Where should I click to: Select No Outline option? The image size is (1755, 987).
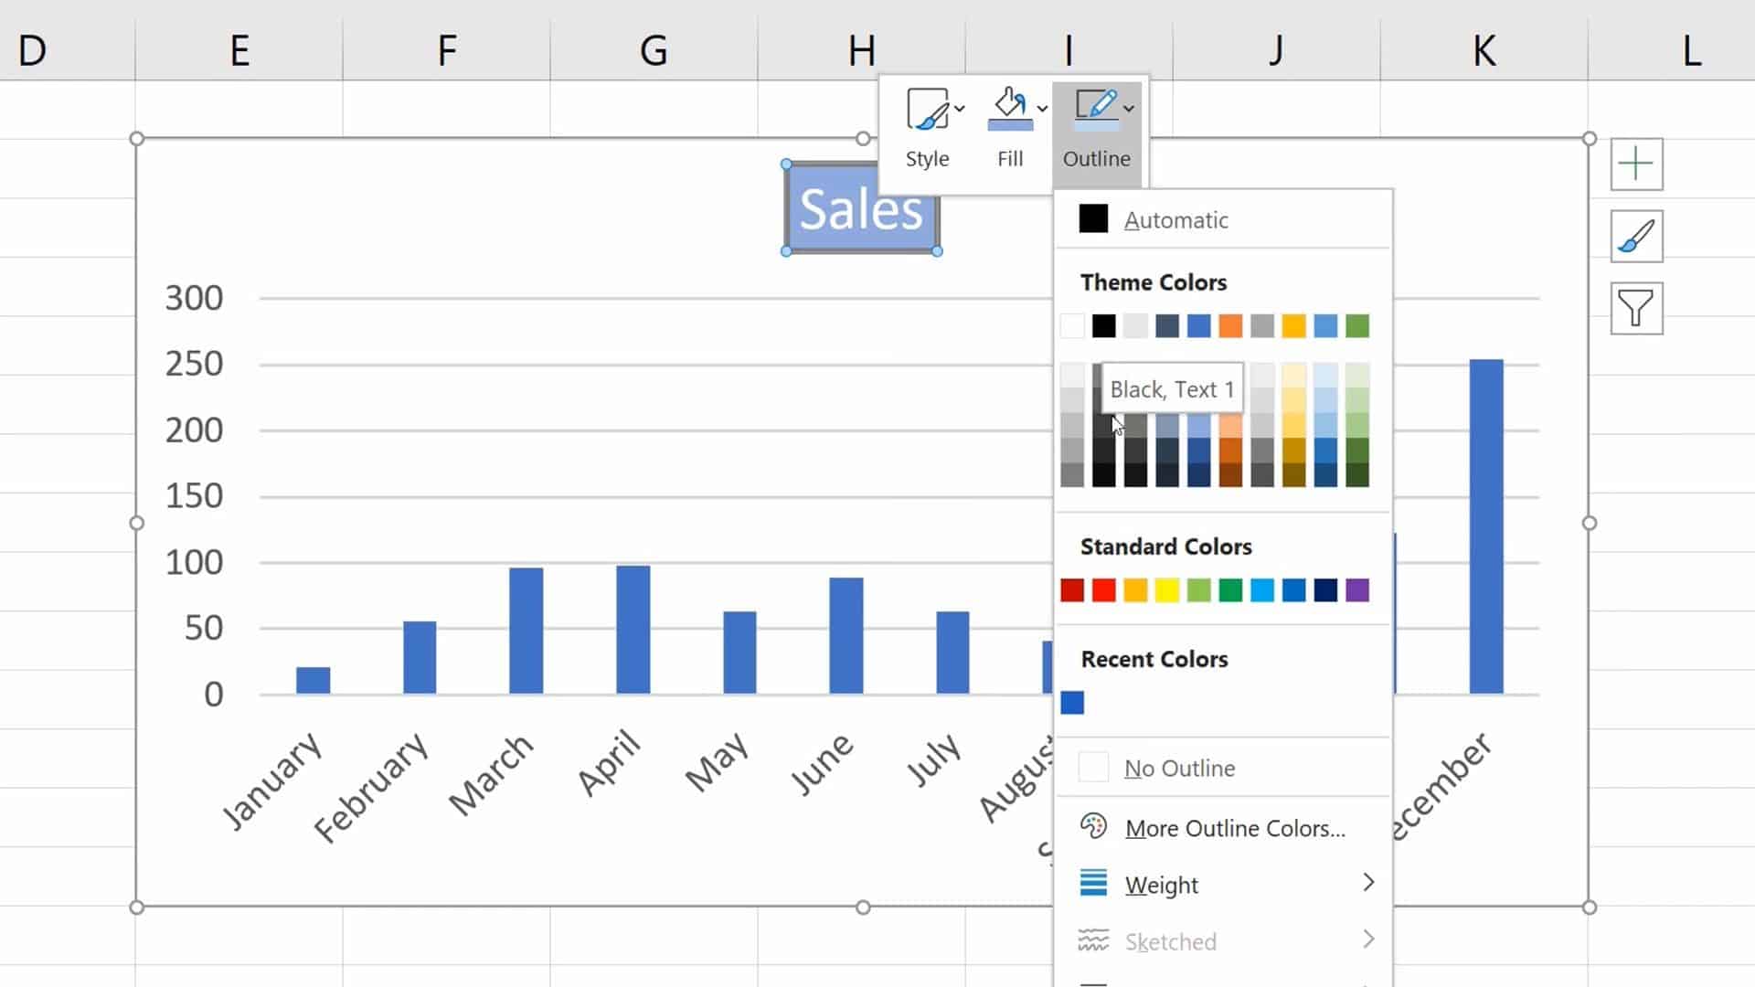pos(1223,768)
